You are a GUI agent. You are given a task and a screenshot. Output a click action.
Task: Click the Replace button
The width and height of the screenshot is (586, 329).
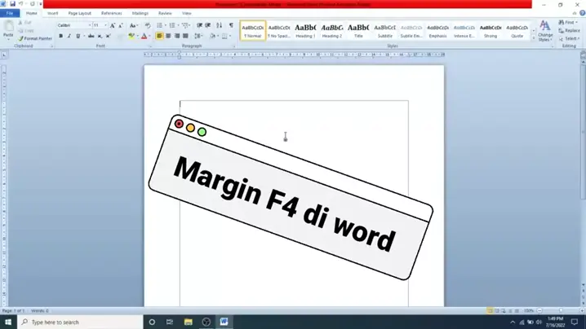click(572, 30)
